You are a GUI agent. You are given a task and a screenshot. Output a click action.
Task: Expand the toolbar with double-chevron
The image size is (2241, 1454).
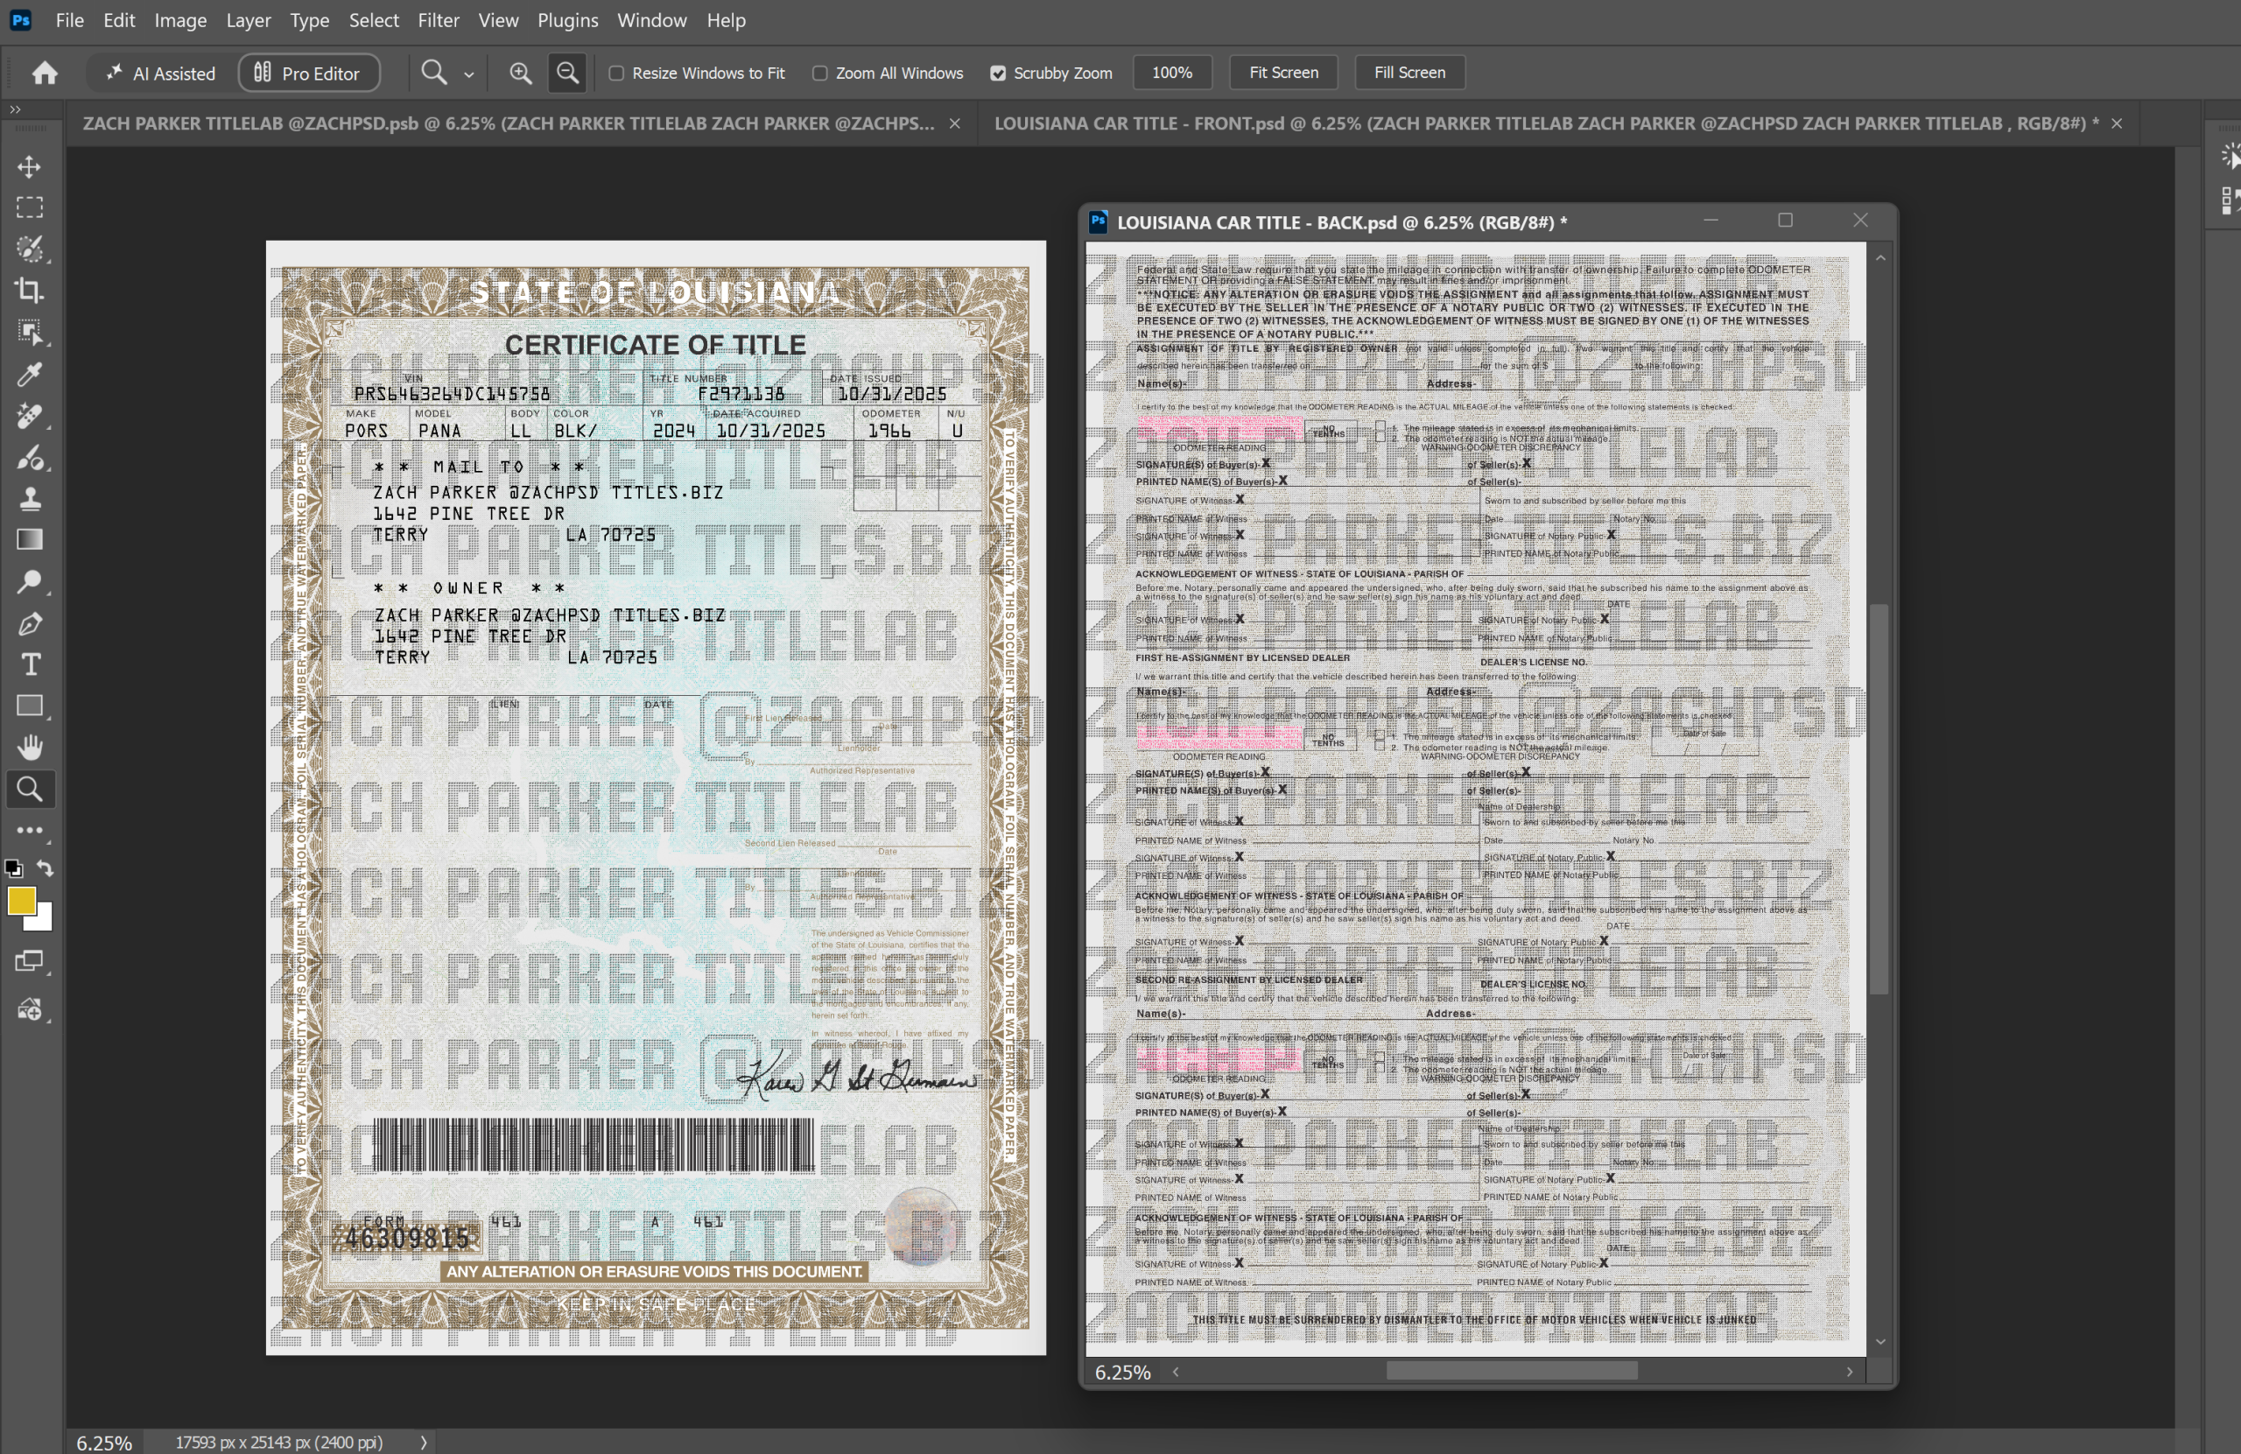[14, 110]
